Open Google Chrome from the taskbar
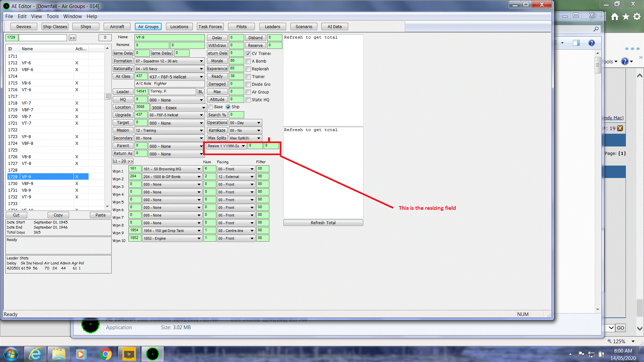Viewport: 644px width, 362px height. pyautogui.click(x=105, y=354)
